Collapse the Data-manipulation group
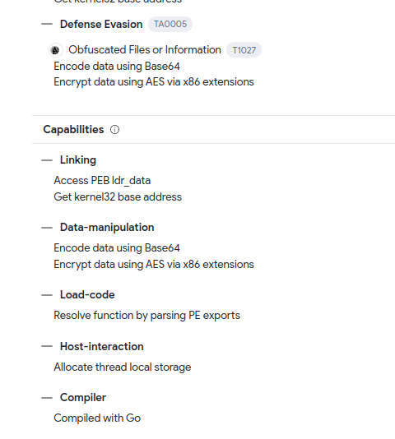The height and width of the screenshot is (439, 395). [47, 228]
